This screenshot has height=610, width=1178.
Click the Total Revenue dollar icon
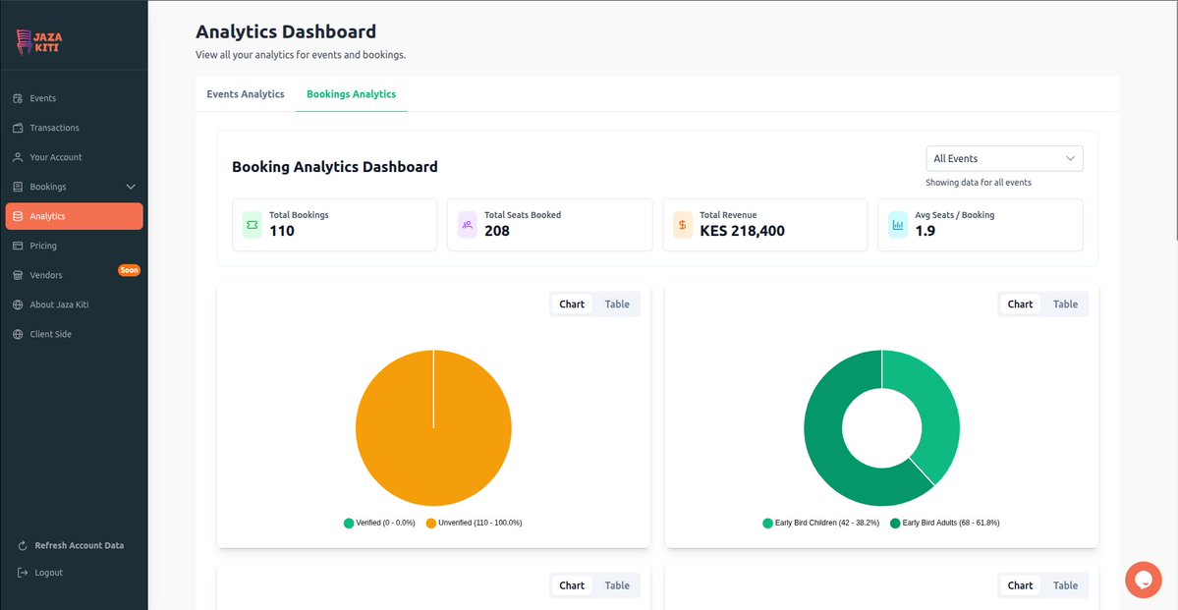click(682, 225)
